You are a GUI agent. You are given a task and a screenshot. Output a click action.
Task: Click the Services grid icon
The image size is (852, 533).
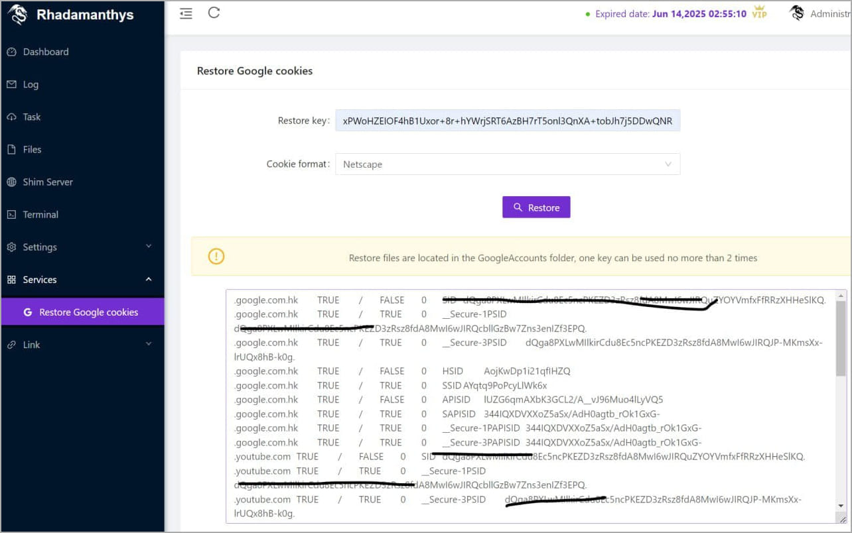[11, 280]
